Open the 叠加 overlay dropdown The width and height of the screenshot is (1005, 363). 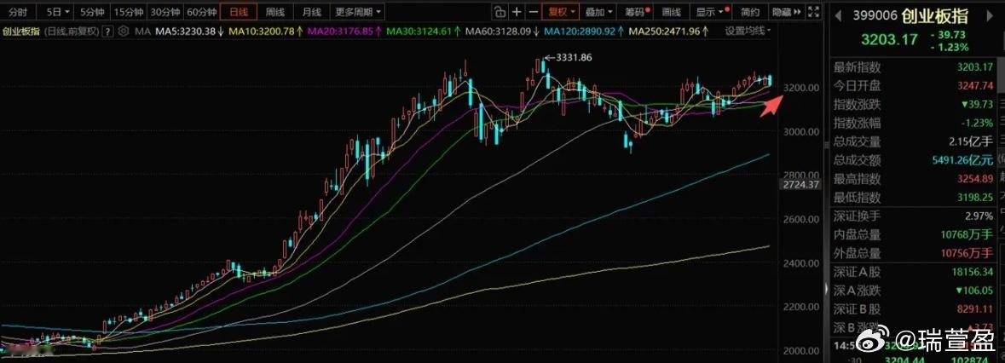[598, 12]
